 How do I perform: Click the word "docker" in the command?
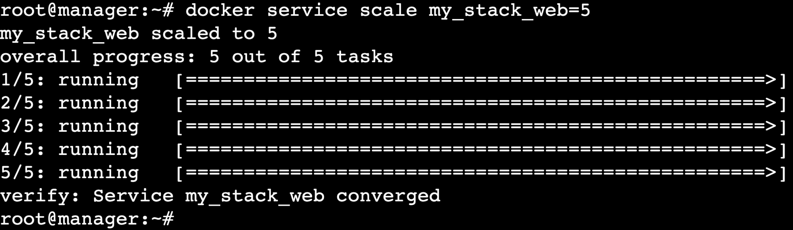(220, 10)
